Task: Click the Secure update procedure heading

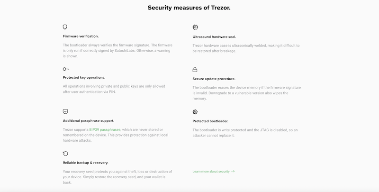Action: point(214,79)
